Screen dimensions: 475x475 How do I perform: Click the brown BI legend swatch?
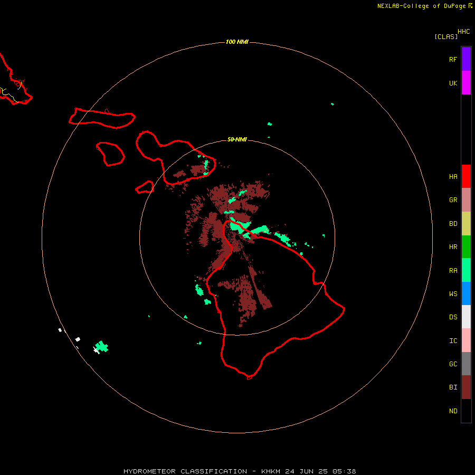pos(466,387)
